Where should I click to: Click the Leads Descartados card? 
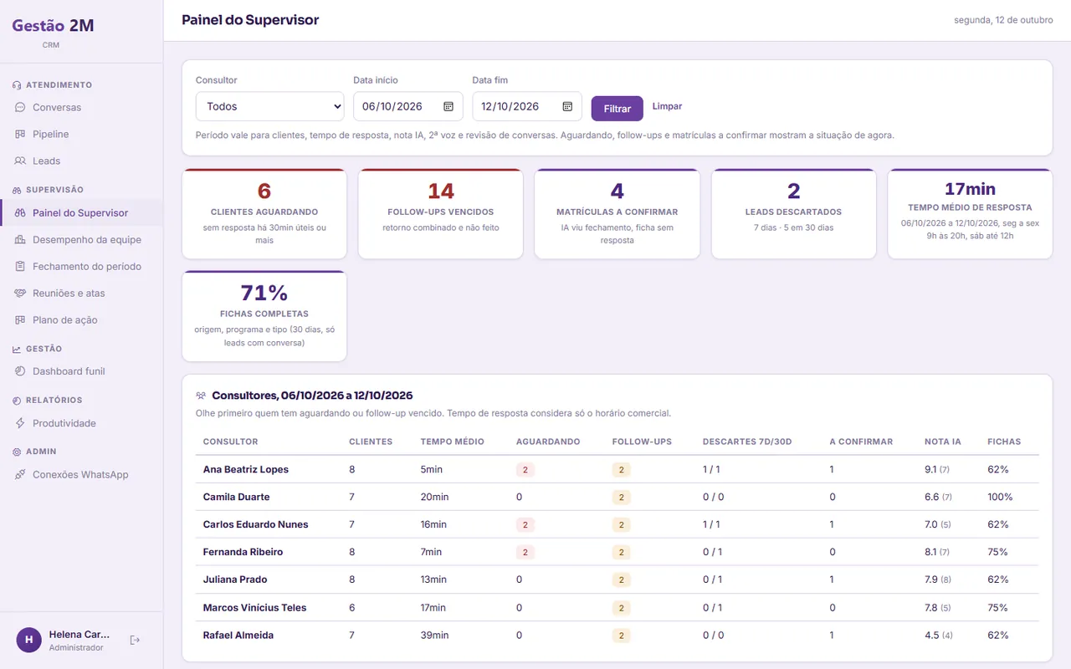pos(794,214)
